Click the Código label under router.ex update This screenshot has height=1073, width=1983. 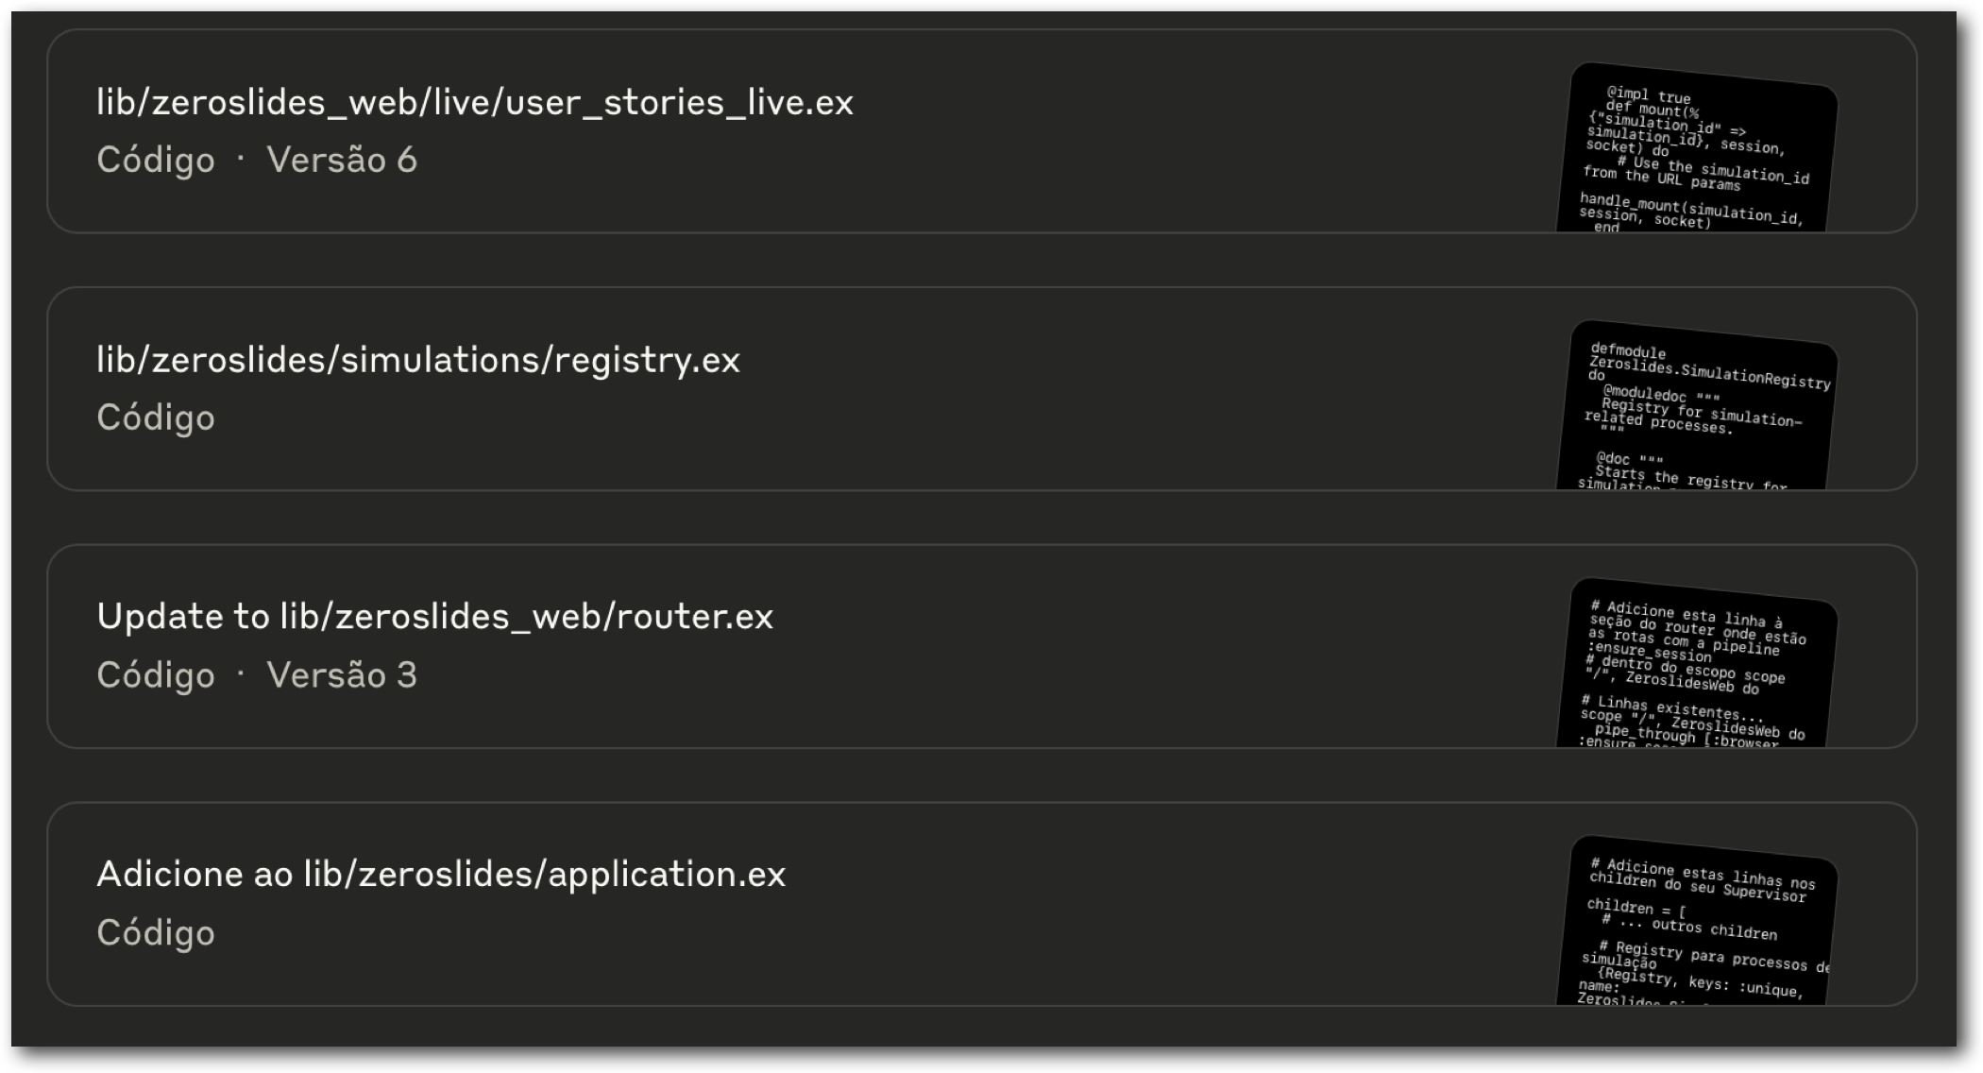tap(156, 675)
